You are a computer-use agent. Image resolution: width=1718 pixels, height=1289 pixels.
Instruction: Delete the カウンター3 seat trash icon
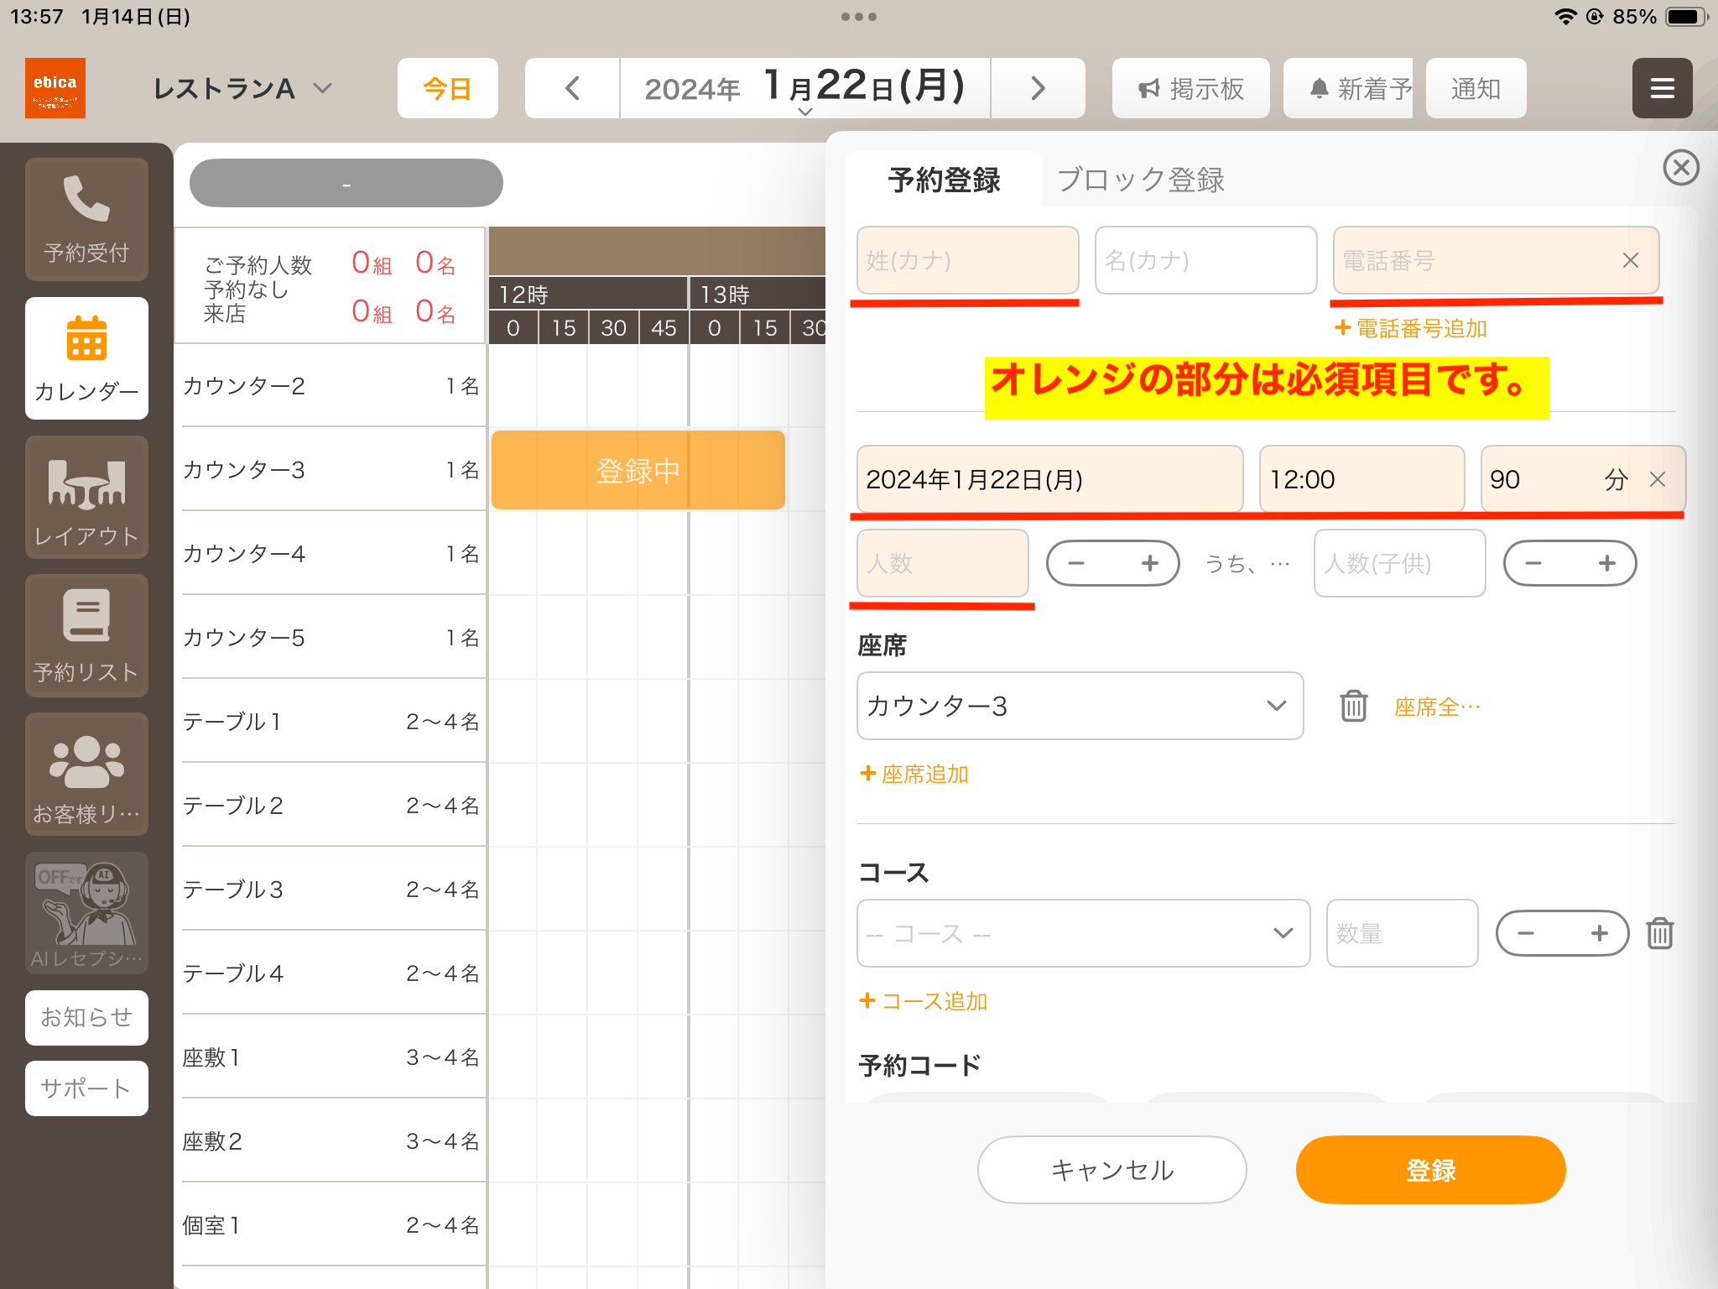(x=1353, y=706)
